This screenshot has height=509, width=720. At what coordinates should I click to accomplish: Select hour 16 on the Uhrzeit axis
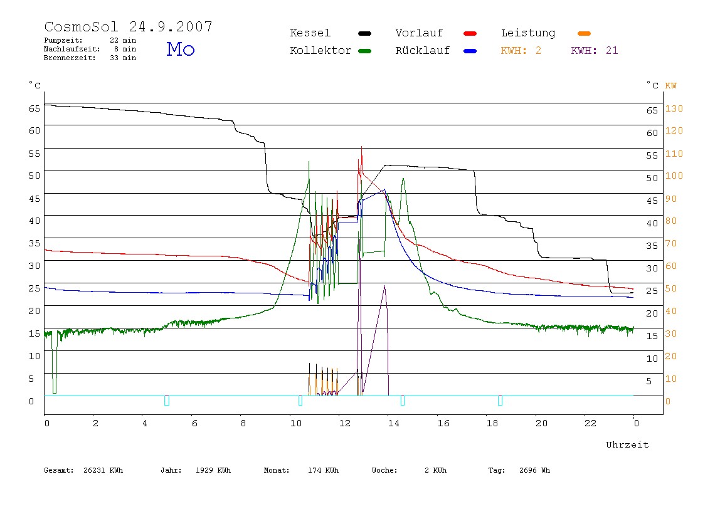pyautogui.click(x=443, y=423)
